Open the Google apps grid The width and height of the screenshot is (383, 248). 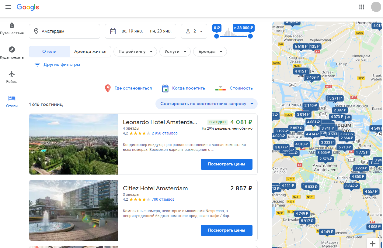coord(362,7)
